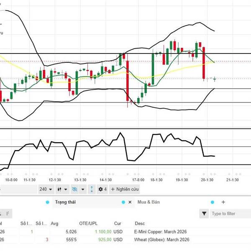Viewport: 251px width, 251px height.
Task: Switch to the Trạng thái tab
Action: [65, 202]
